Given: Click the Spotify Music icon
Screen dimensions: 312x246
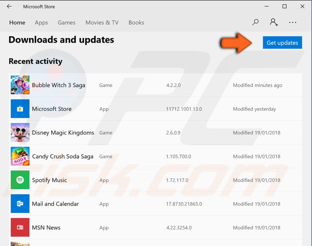Looking at the screenshot, I should 20,180.
